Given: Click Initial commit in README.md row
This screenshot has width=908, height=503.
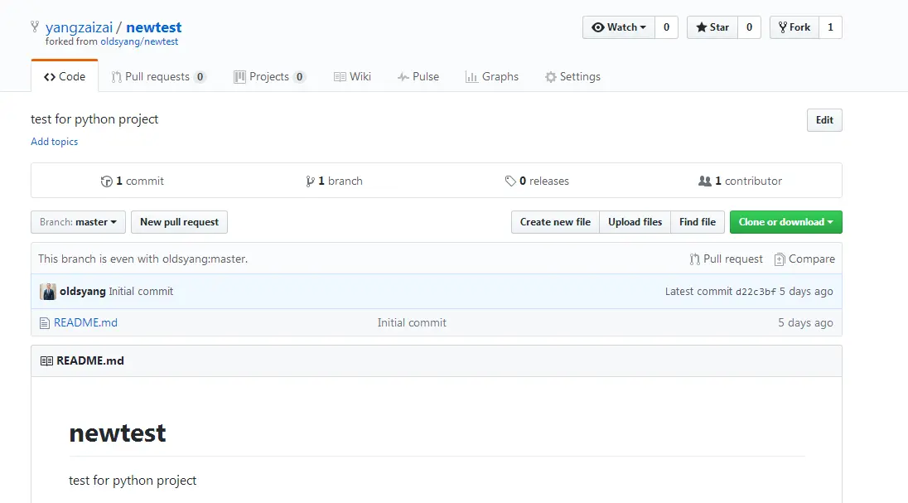Looking at the screenshot, I should coord(412,323).
